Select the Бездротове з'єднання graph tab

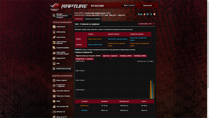(84, 59)
